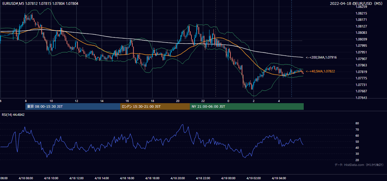Click the RSI axis value 80
This screenshot has height=181, width=387.
(x=357, y=123)
